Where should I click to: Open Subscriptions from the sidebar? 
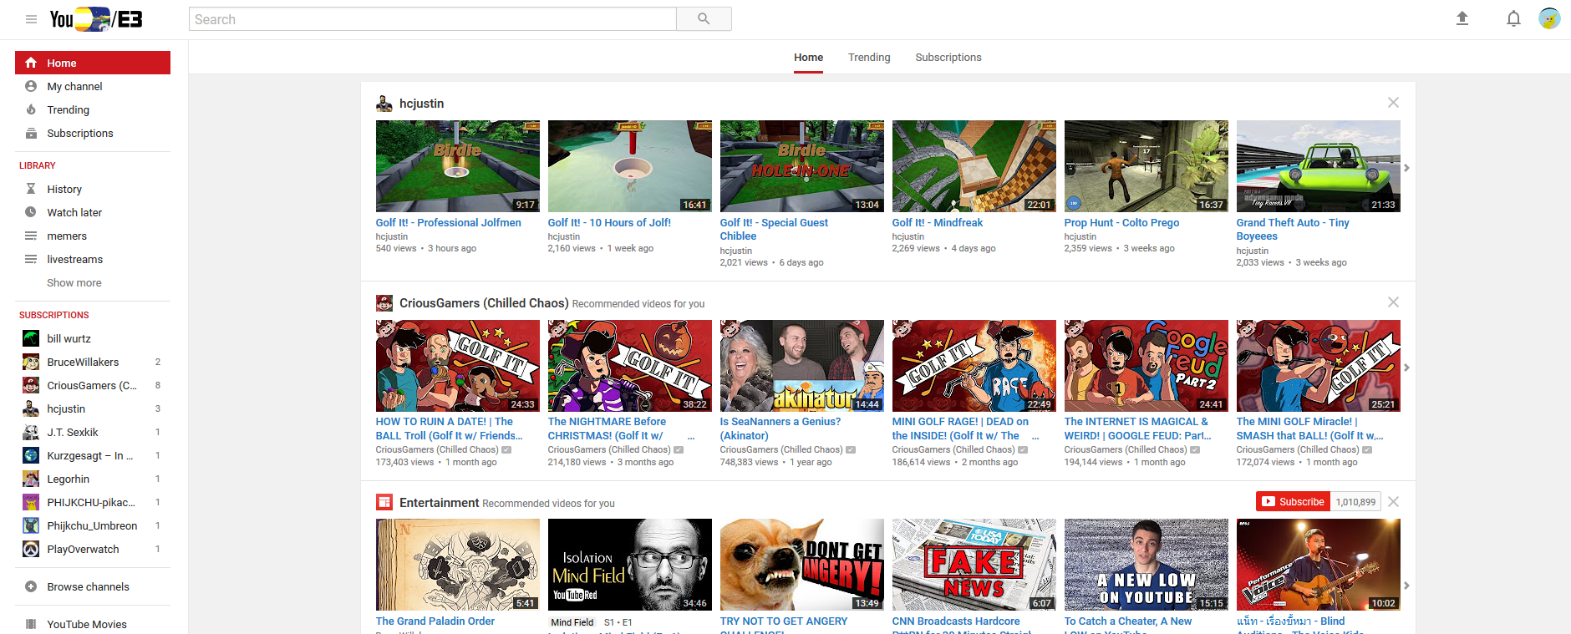93,133
